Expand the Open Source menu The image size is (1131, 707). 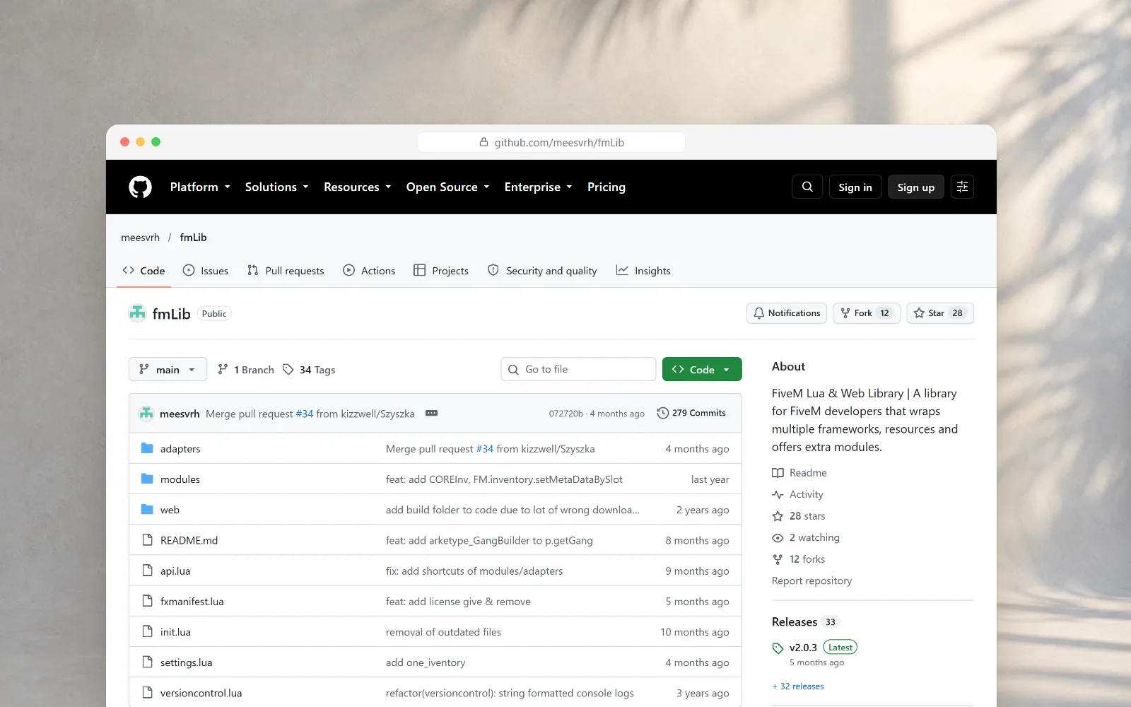coord(447,187)
